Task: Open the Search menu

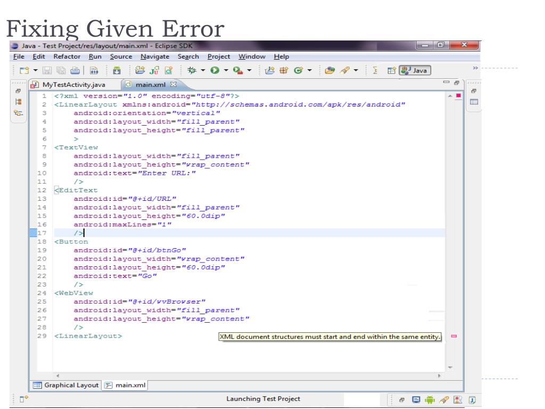Action: [188, 56]
